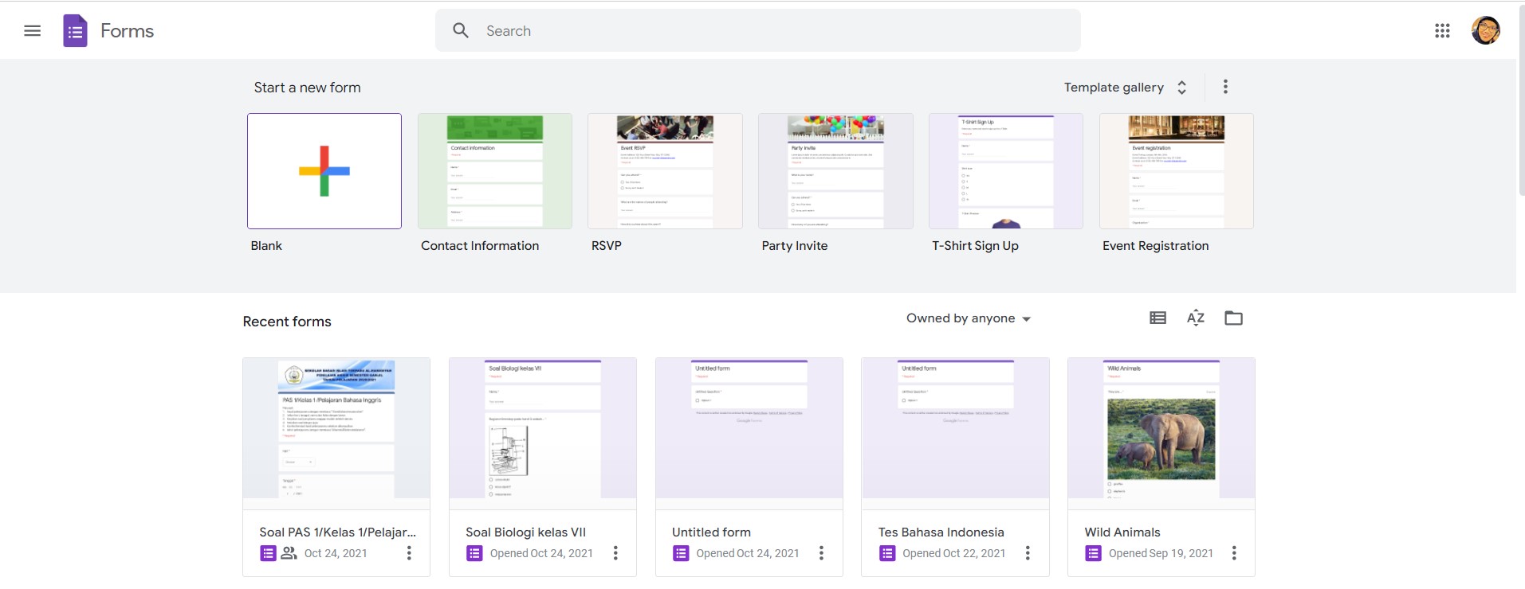This screenshot has height=589, width=1525.
Task: Select the Contact Information template
Action: tap(494, 171)
